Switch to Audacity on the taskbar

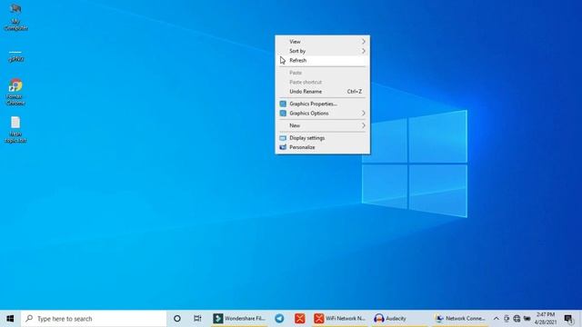click(400, 319)
